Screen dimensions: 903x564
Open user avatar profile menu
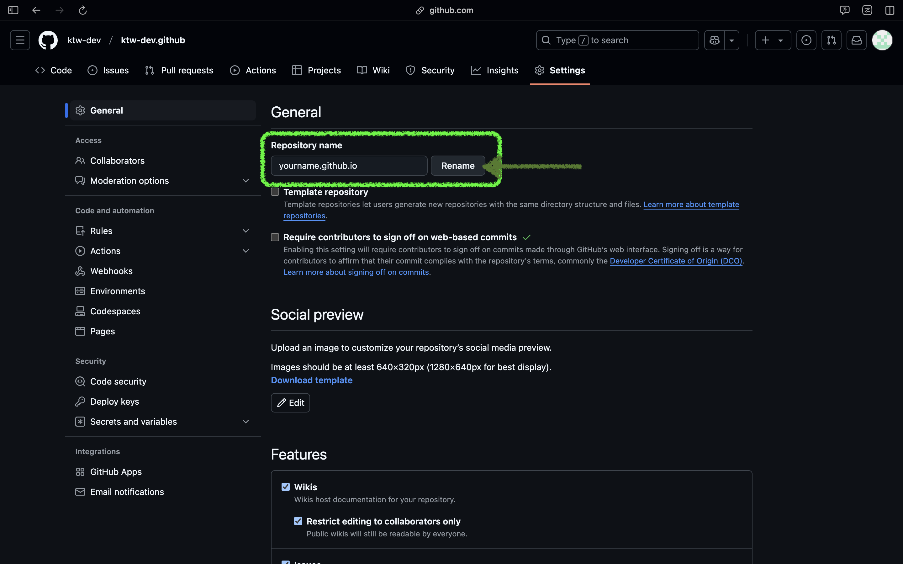click(882, 40)
